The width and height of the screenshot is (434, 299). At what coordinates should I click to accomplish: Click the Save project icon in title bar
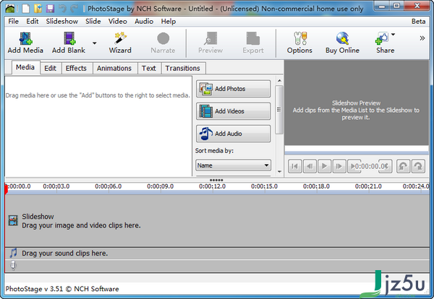pos(50,9)
